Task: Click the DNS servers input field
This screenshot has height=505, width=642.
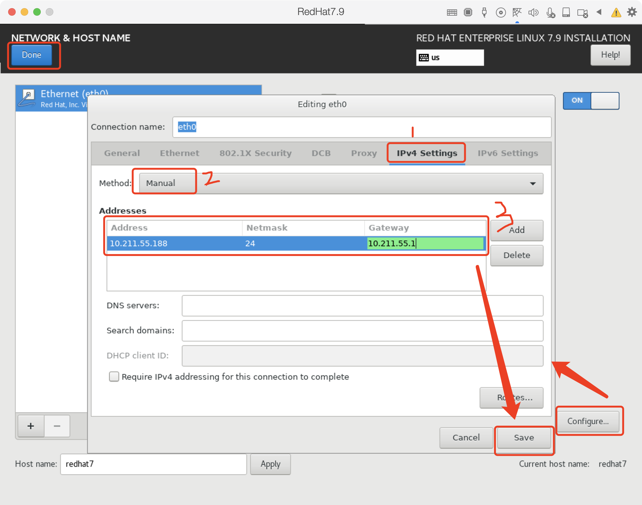Action: (362, 305)
